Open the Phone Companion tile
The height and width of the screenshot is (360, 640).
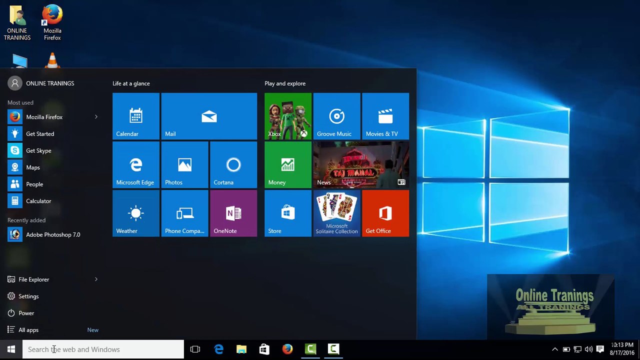[184, 213]
